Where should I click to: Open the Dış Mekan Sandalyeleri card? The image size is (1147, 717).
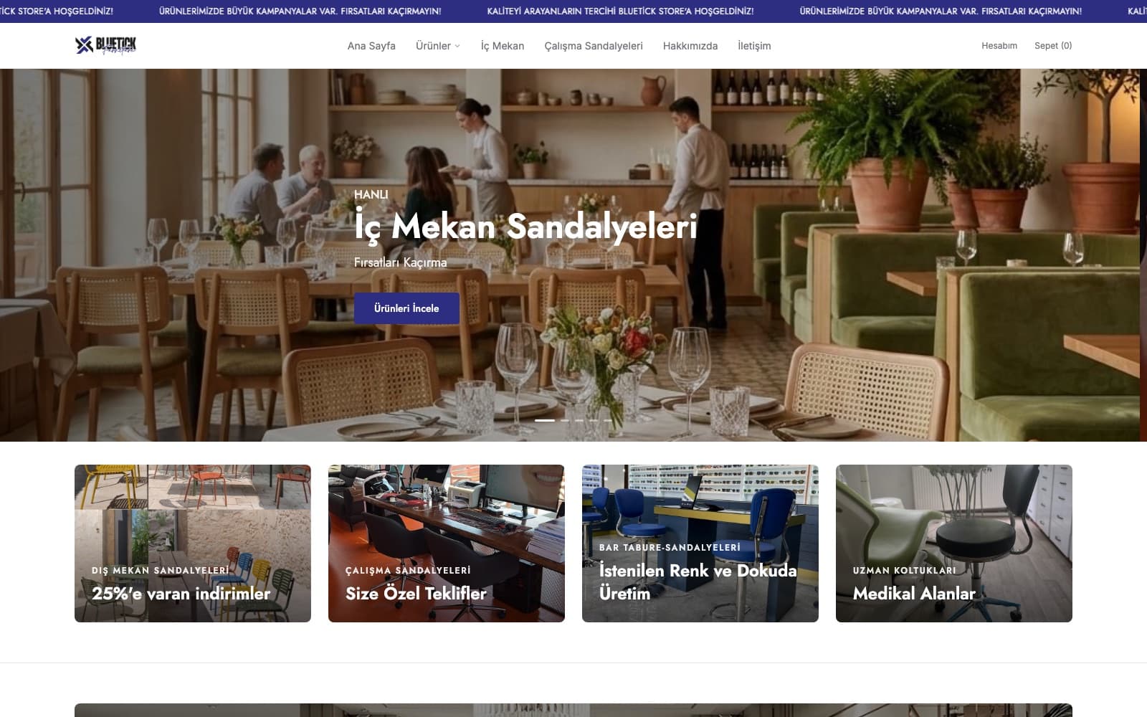coord(193,543)
